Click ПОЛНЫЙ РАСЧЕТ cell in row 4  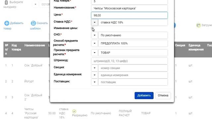125,113
